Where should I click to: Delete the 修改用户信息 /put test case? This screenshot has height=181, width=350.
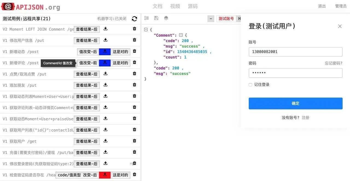click(x=134, y=40)
